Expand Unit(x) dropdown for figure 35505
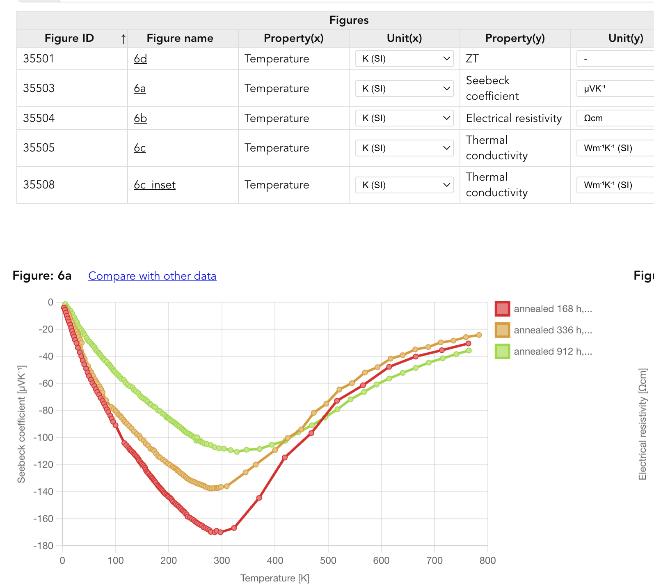 coord(404,148)
